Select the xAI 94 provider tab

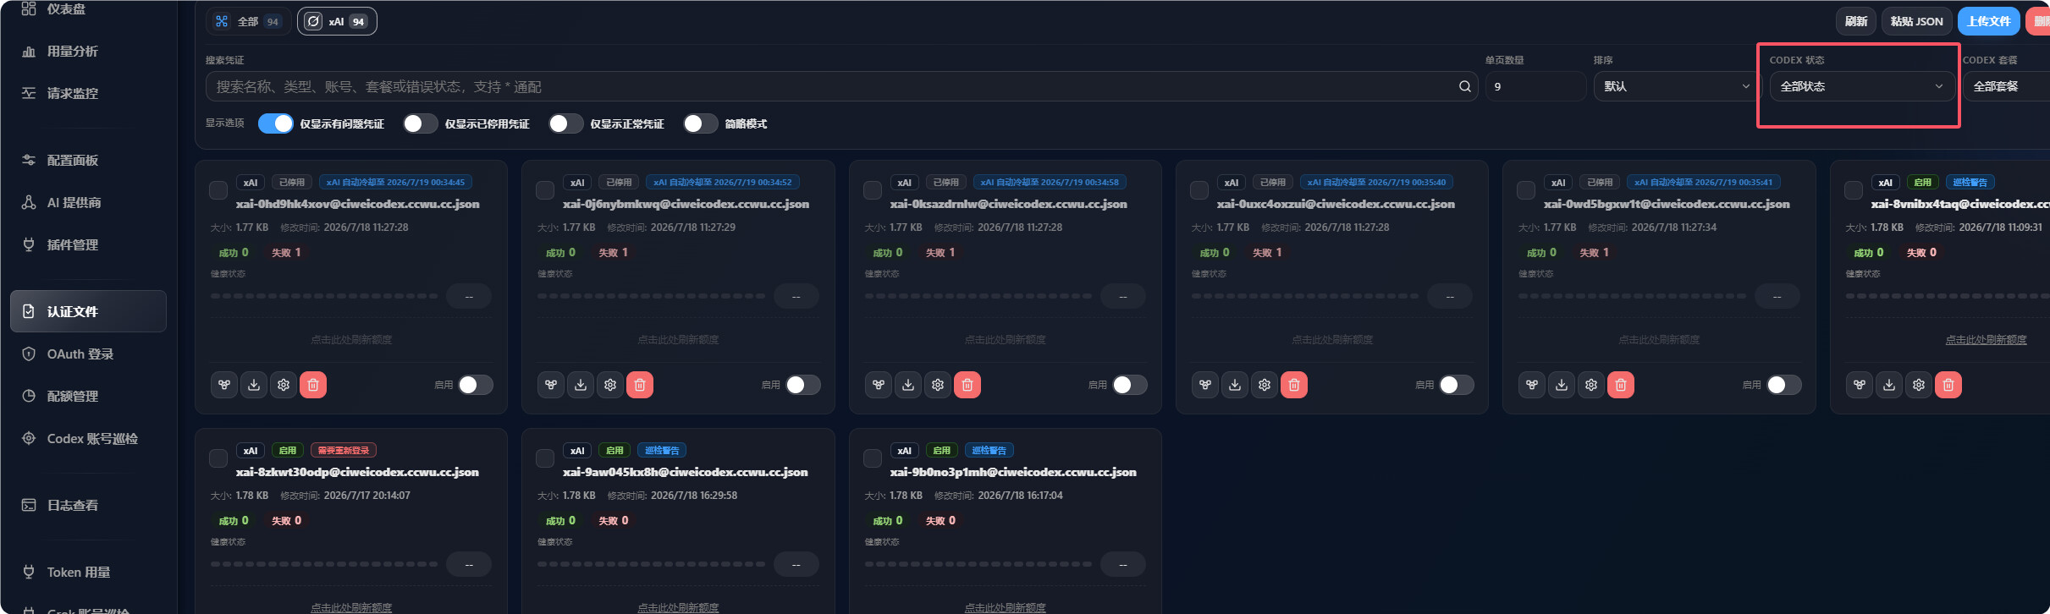[x=337, y=21]
